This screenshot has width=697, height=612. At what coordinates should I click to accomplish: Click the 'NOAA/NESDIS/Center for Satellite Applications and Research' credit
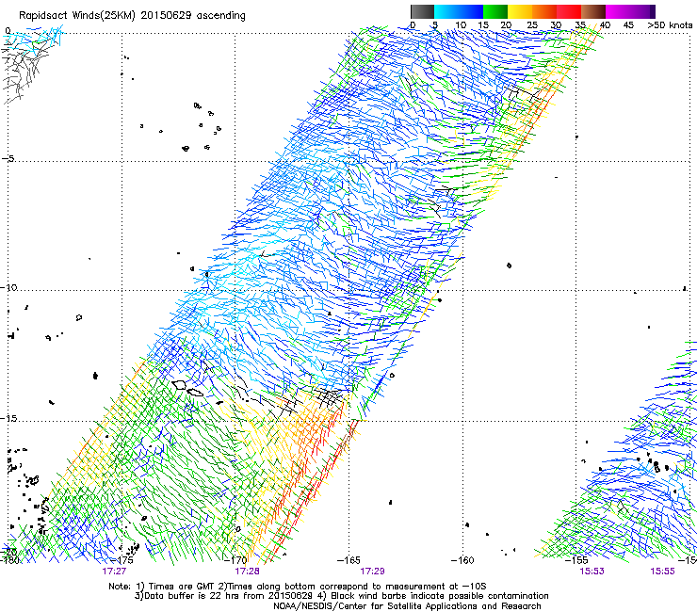click(x=407, y=606)
